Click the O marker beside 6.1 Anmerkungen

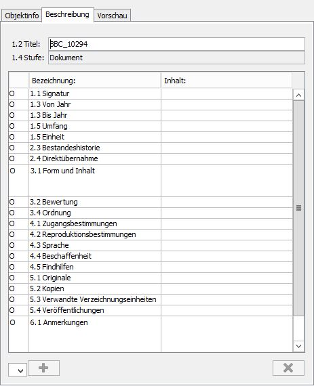click(12, 322)
